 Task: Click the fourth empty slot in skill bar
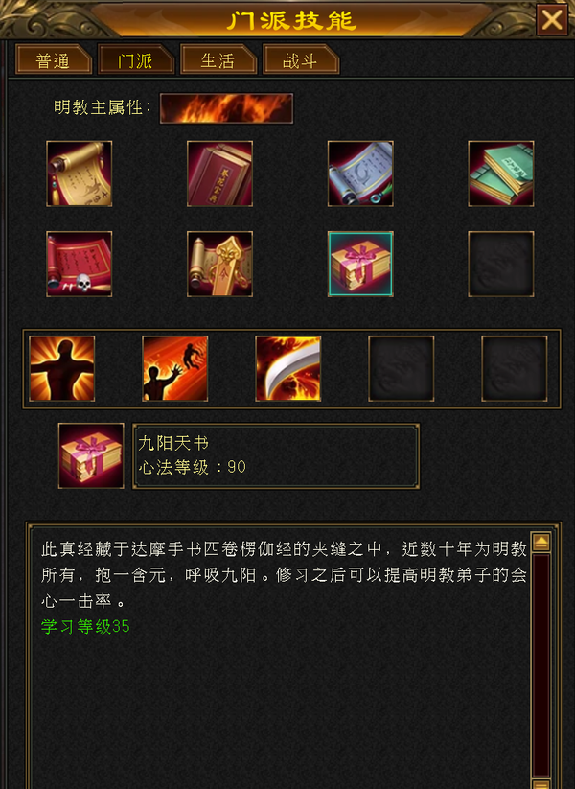coord(401,368)
